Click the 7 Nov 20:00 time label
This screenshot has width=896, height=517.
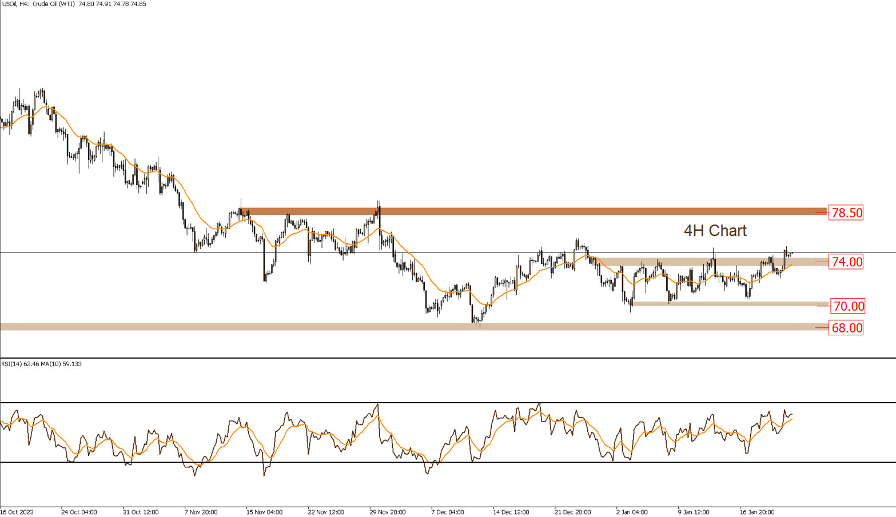[x=201, y=512]
